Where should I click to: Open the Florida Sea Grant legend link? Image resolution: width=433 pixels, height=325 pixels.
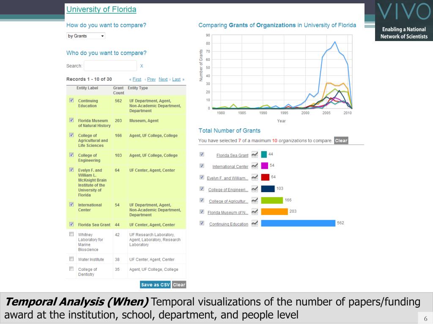[x=232, y=155]
